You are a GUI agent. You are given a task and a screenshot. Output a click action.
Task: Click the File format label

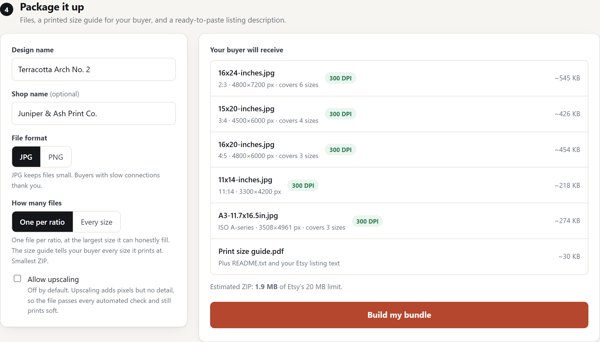[29, 138]
